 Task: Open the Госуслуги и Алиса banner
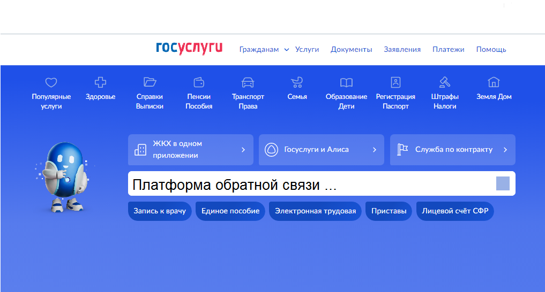pos(321,150)
